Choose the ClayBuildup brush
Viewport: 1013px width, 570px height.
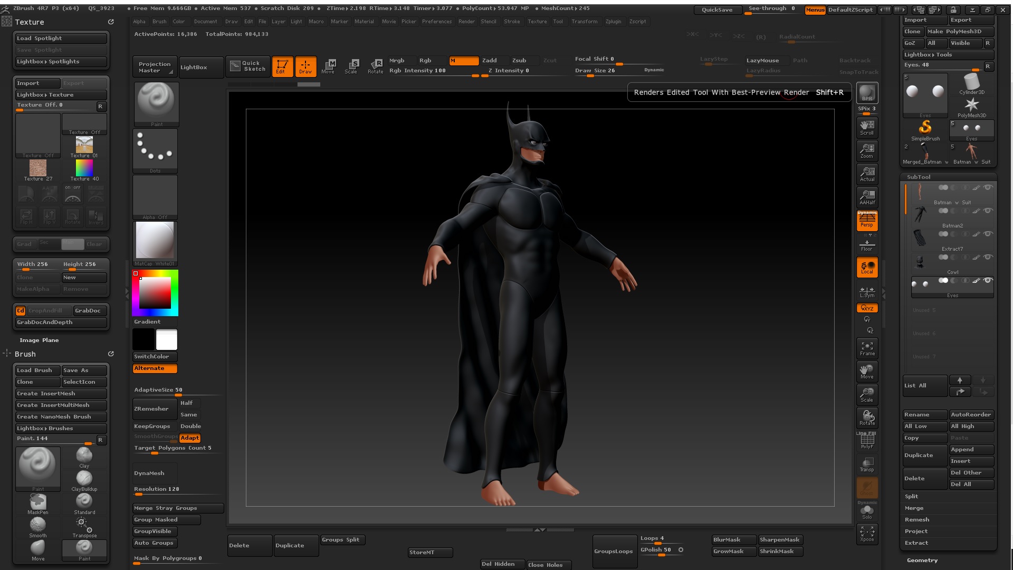coord(84,480)
